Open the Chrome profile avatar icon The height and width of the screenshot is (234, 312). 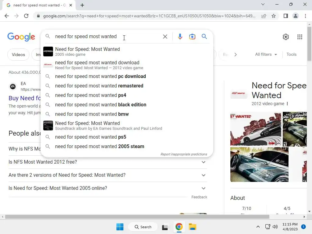click(296, 16)
